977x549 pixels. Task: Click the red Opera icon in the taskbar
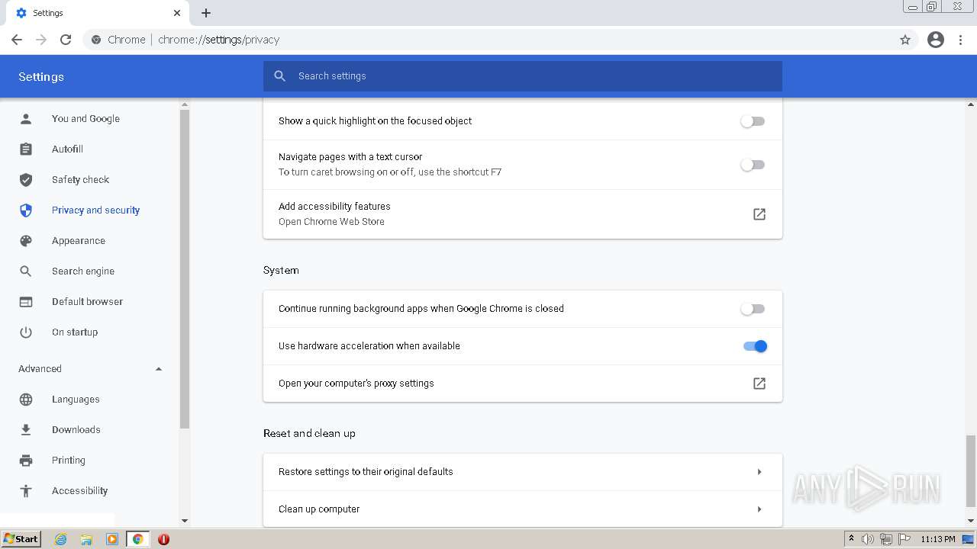click(163, 539)
